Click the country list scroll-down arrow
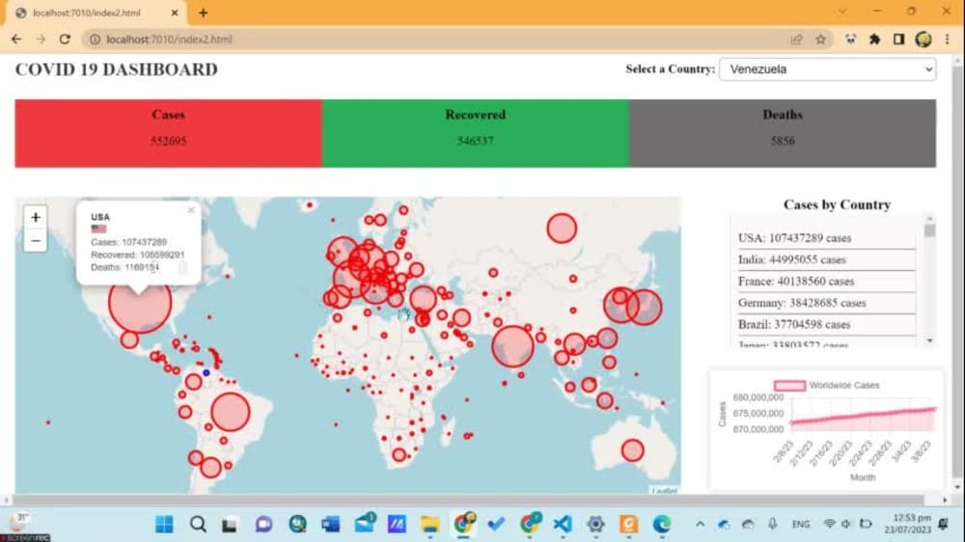The height and width of the screenshot is (542, 965). tap(930, 340)
